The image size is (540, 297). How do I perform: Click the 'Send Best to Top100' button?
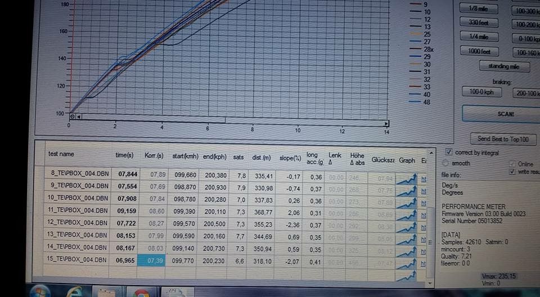503,139
